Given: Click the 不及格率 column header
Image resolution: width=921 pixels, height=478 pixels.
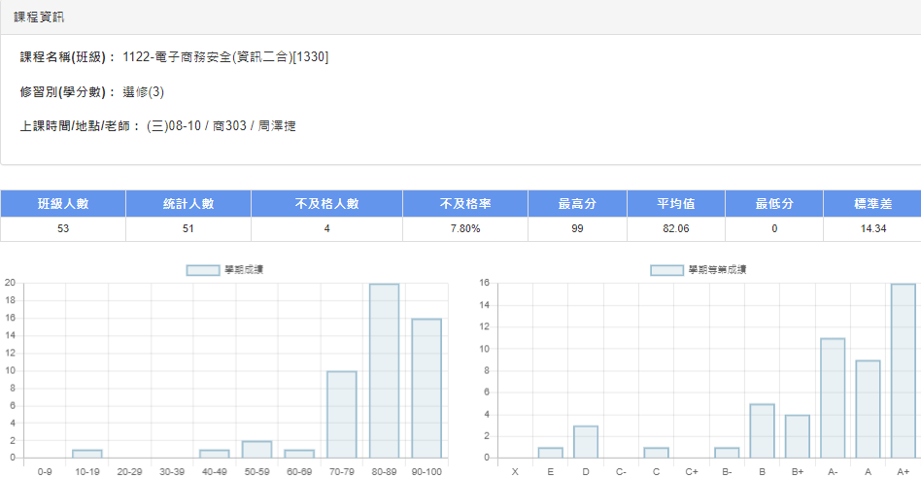Looking at the screenshot, I should (x=465, y=204).
